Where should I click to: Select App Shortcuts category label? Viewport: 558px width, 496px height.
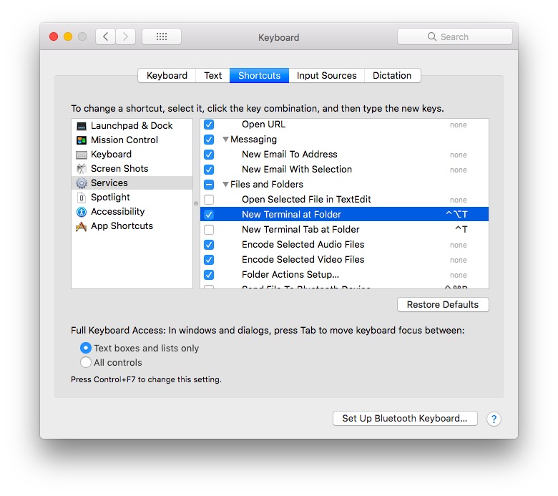pyautogui.click(x=122, y=225)
